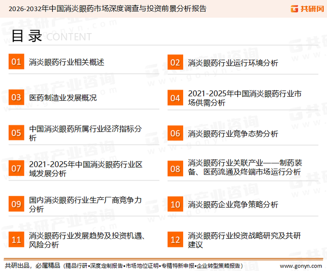Click the orange 03 chapter badge
Image resolution: width=327 pixels, height=271 pixels.
[x=16, y=98]
